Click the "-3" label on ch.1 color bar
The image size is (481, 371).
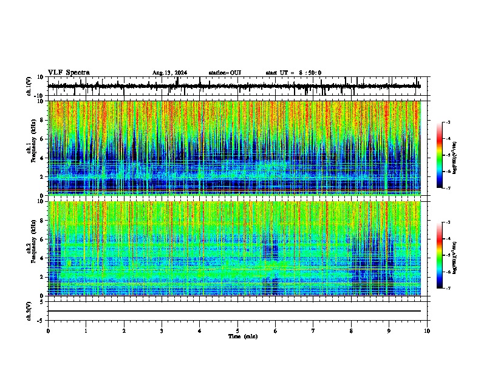448,122
